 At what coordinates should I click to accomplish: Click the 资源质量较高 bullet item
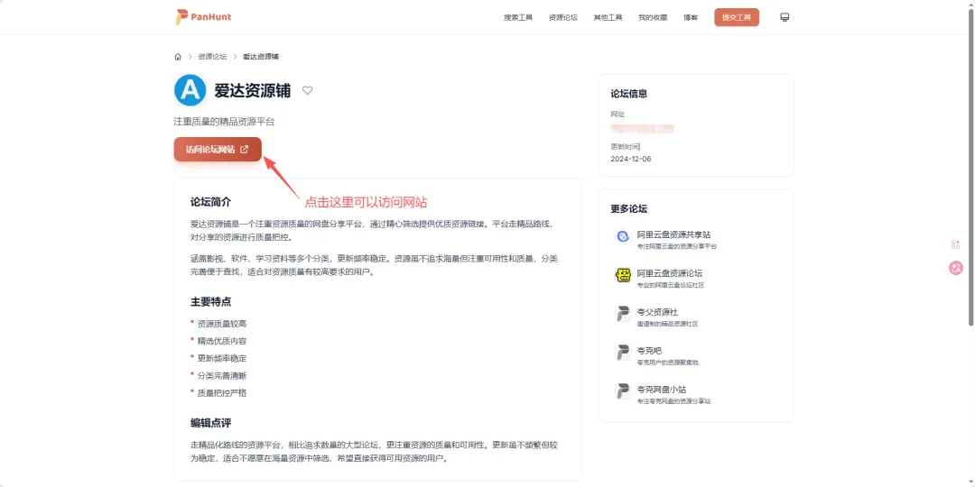[x=222, y=324]
